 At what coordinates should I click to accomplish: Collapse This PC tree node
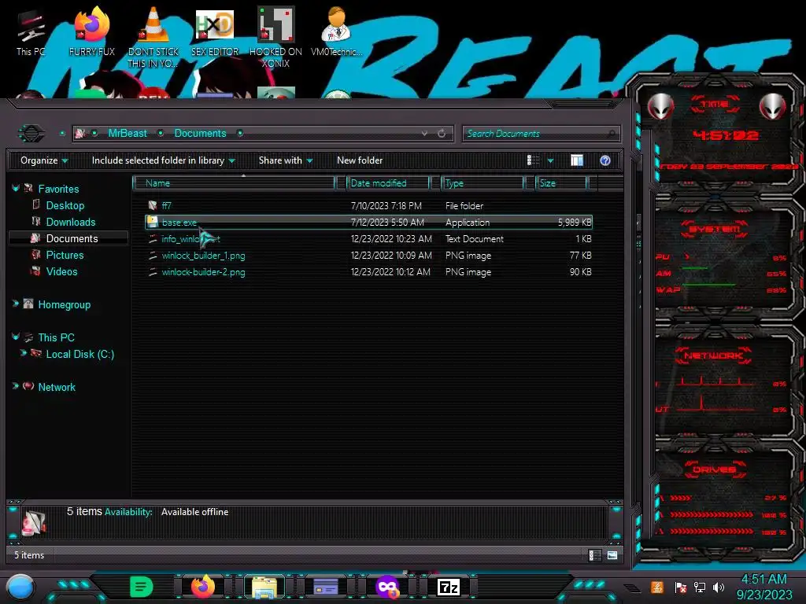(16, 337)
